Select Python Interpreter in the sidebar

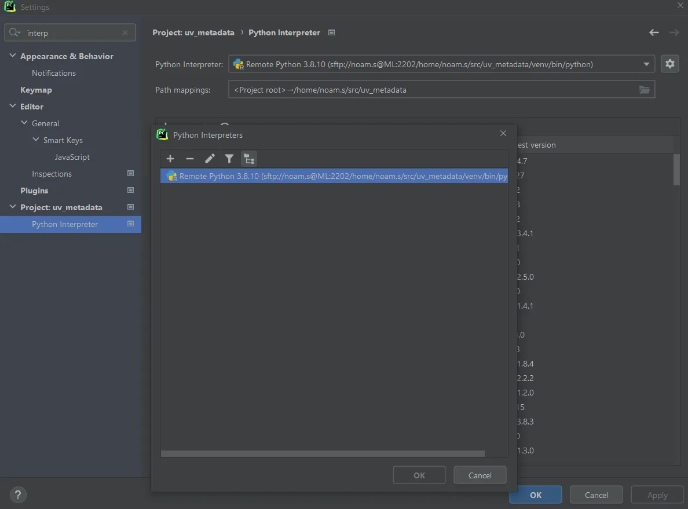click(x=71, y=224)
